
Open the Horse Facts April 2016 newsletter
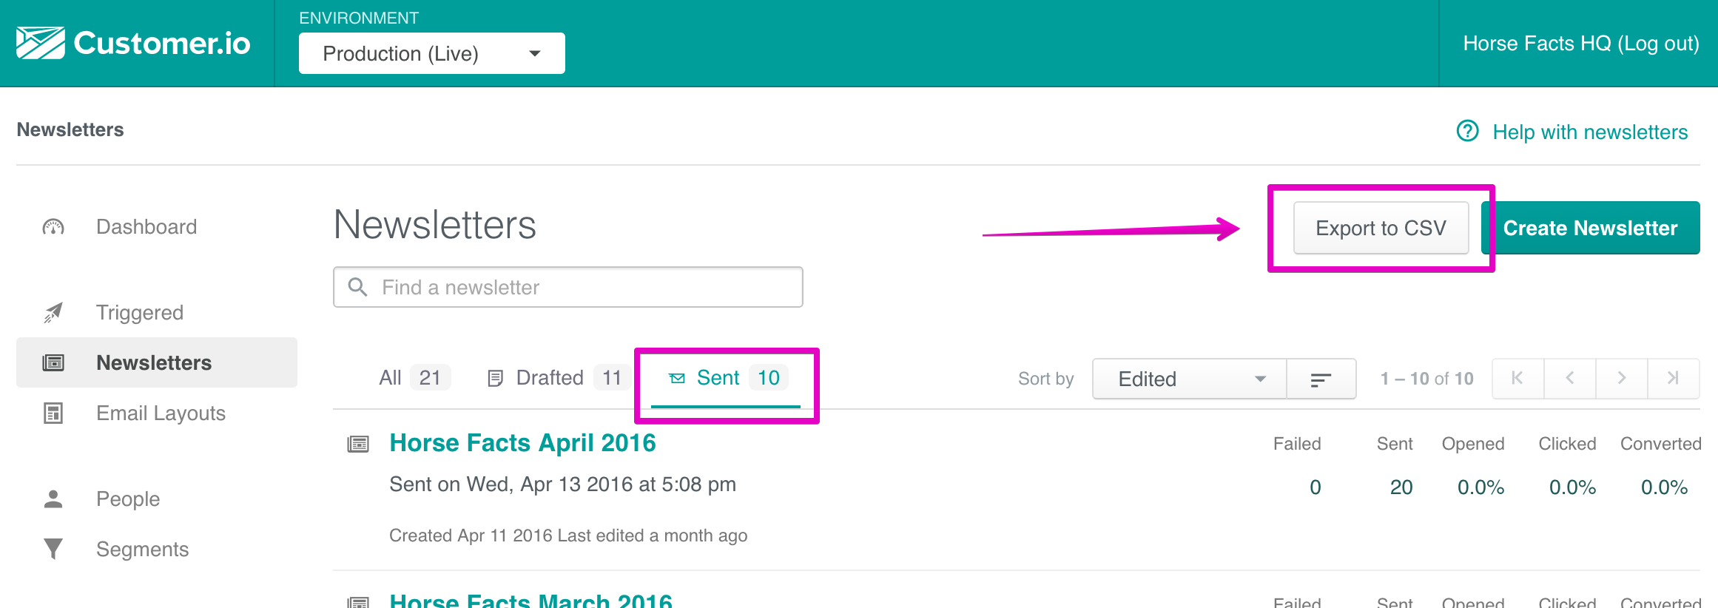pyautogui.click(x=522, y=442)
